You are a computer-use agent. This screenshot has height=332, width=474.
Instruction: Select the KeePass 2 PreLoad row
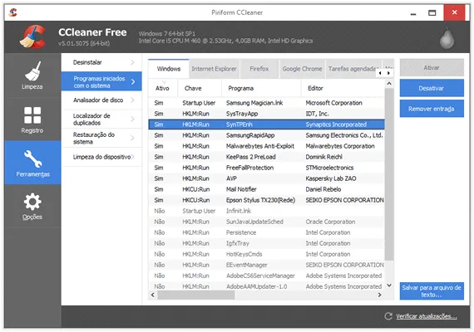[267, 157]
